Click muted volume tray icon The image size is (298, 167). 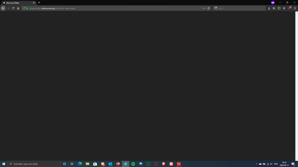point(271,164)
